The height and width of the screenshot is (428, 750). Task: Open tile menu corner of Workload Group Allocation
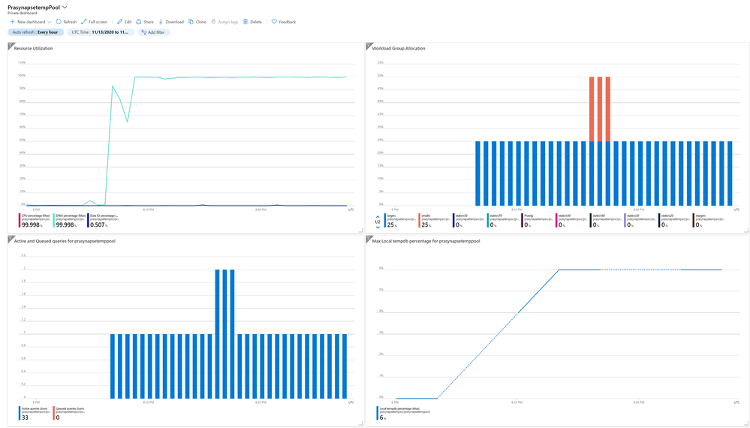click(x=369, y=46)
